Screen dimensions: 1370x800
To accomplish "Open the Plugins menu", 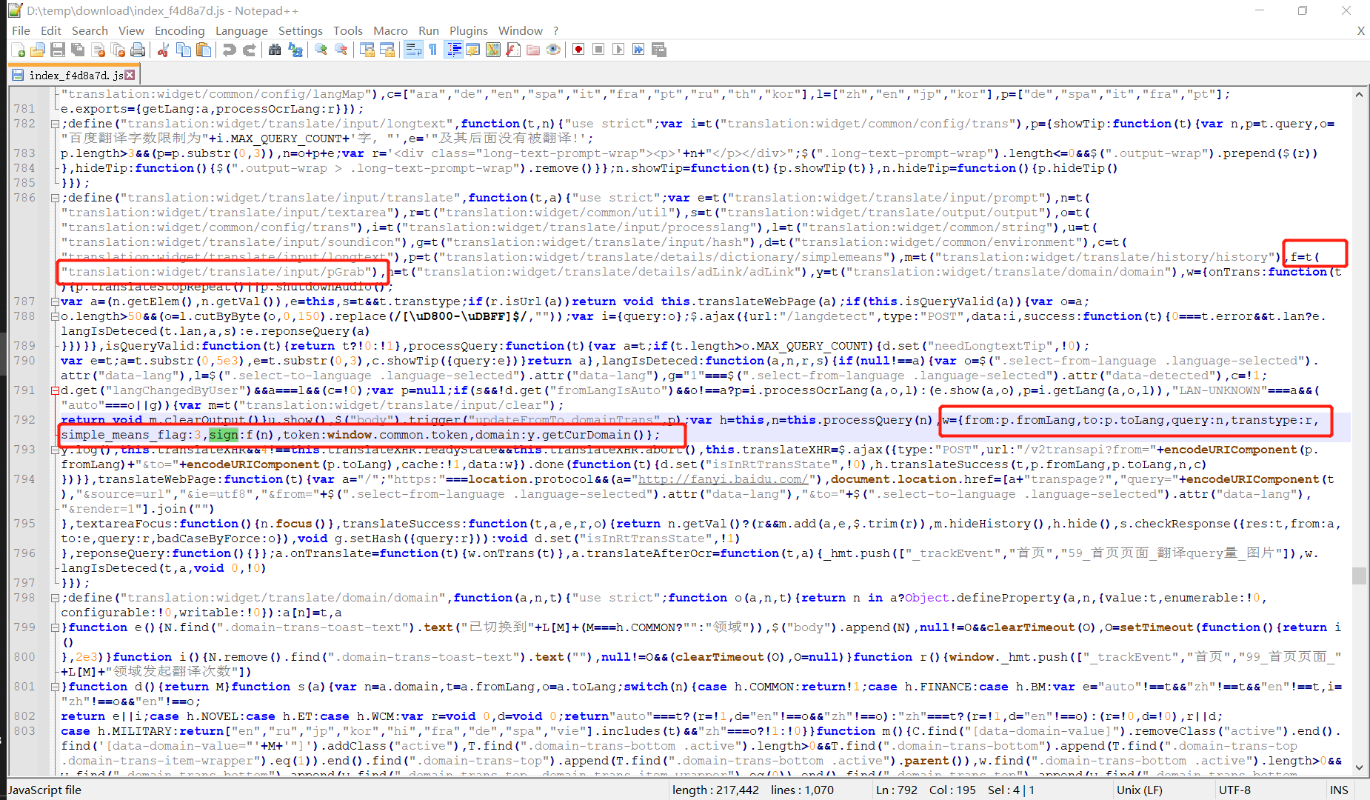I will click(x=468, y=30).
